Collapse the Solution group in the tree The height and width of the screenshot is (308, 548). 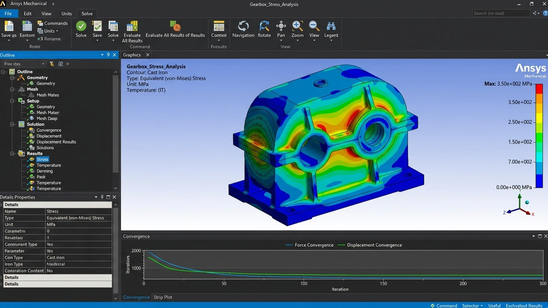pos(12,124)
